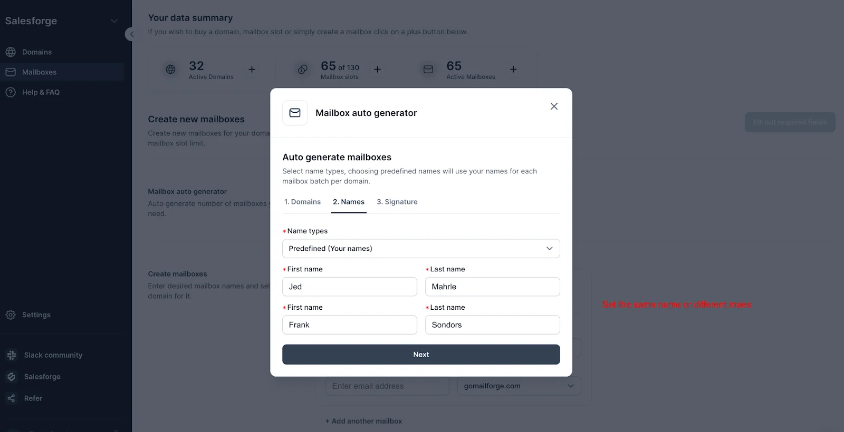Screen dimensions: 844x432
Task: Expand the Salesforge workspace menu
Action: [114, 21]
